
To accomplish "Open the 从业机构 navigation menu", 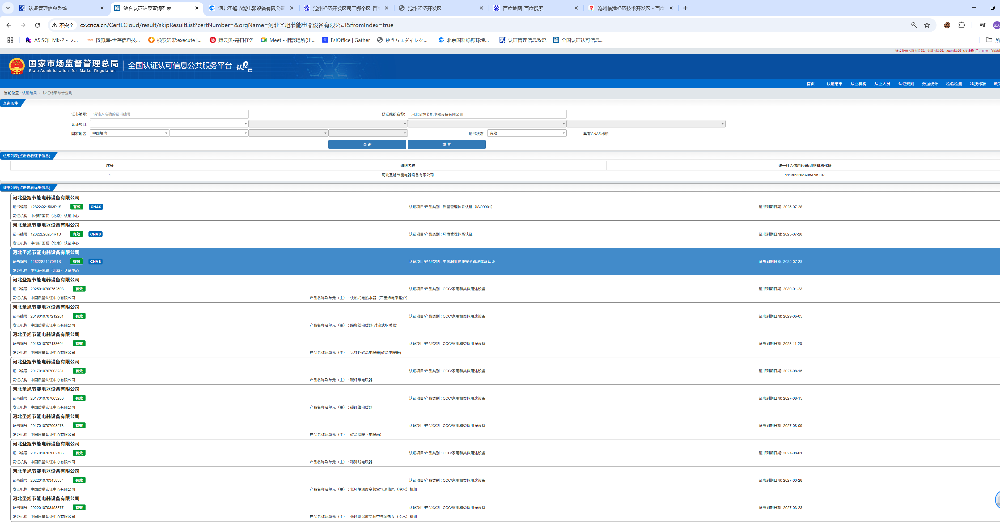I will tap(858, 84).
